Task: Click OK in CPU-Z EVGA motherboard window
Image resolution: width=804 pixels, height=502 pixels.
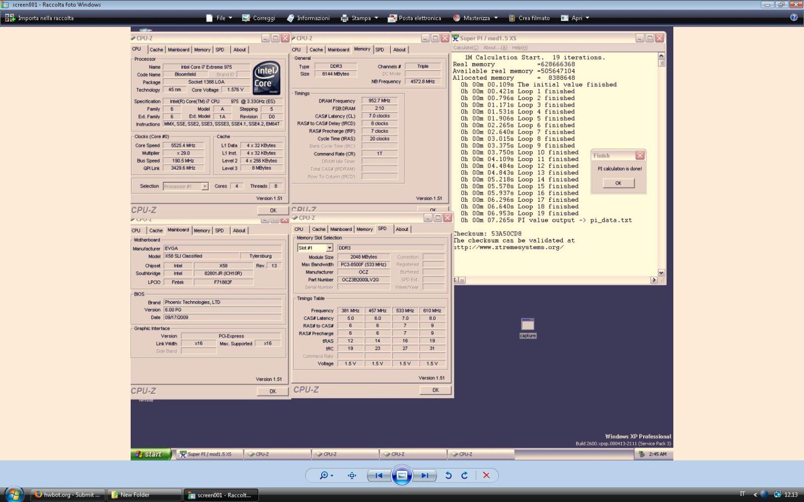Action: [x=272, y=391]
